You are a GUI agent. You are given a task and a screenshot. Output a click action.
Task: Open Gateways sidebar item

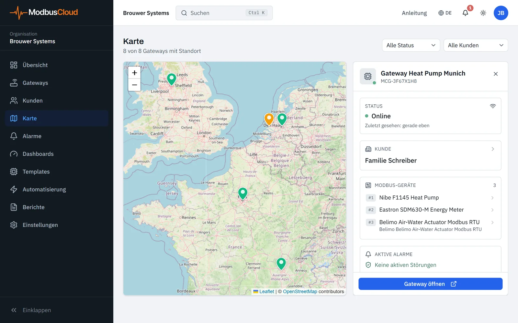[57, 83]
